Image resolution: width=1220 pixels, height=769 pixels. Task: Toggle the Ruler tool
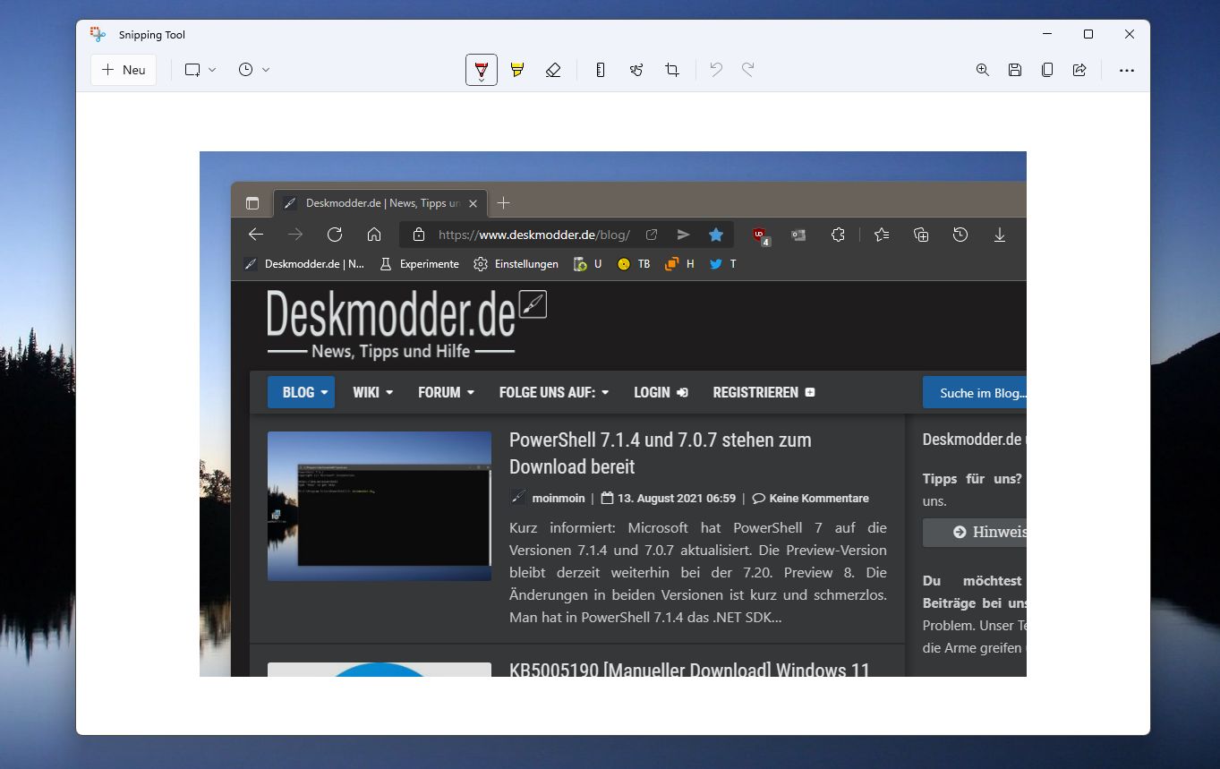point(601,70)
